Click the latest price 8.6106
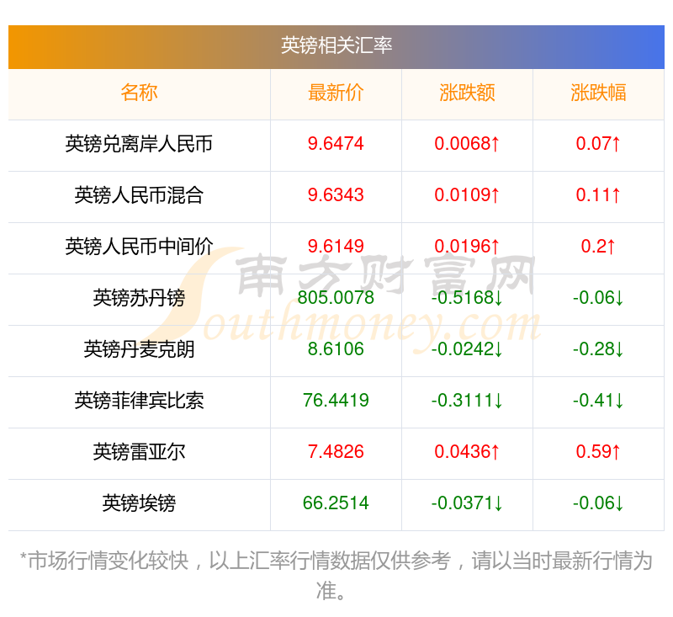This screenshot has height=617, width=673. pos(336,349)
